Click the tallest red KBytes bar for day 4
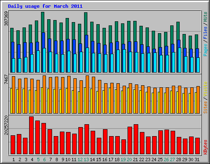The image size is (210, 164). [x=31, y=135]
